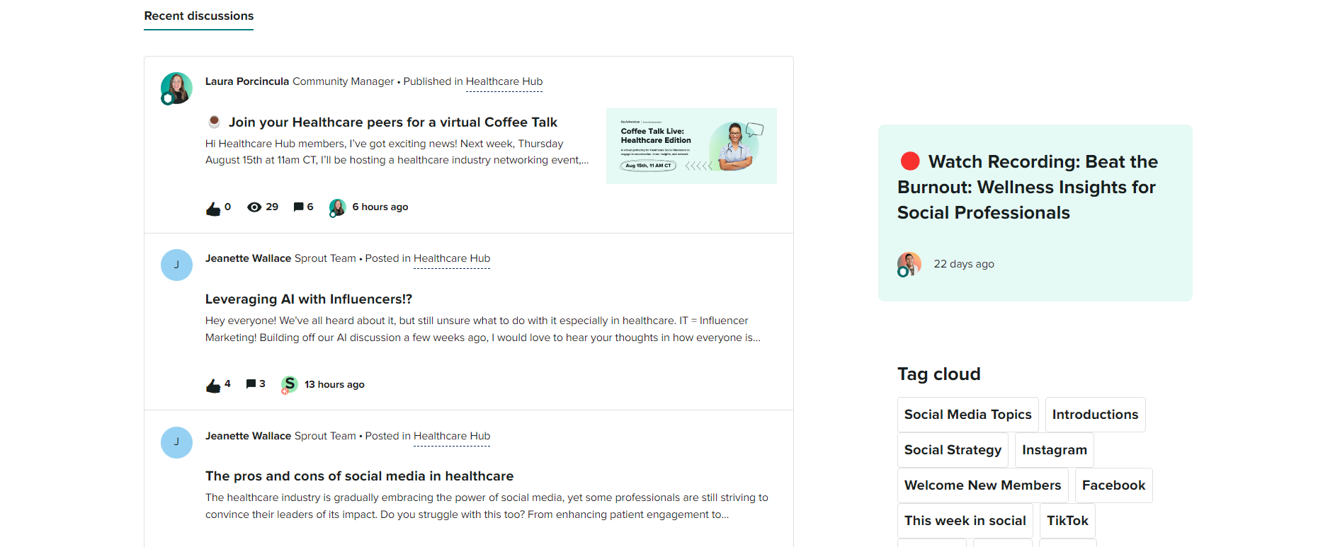Screen dimensions: 1323x547
Task: Click the thumbs-up icon on Coffee Talk post
Action: [x=213, y=208]
